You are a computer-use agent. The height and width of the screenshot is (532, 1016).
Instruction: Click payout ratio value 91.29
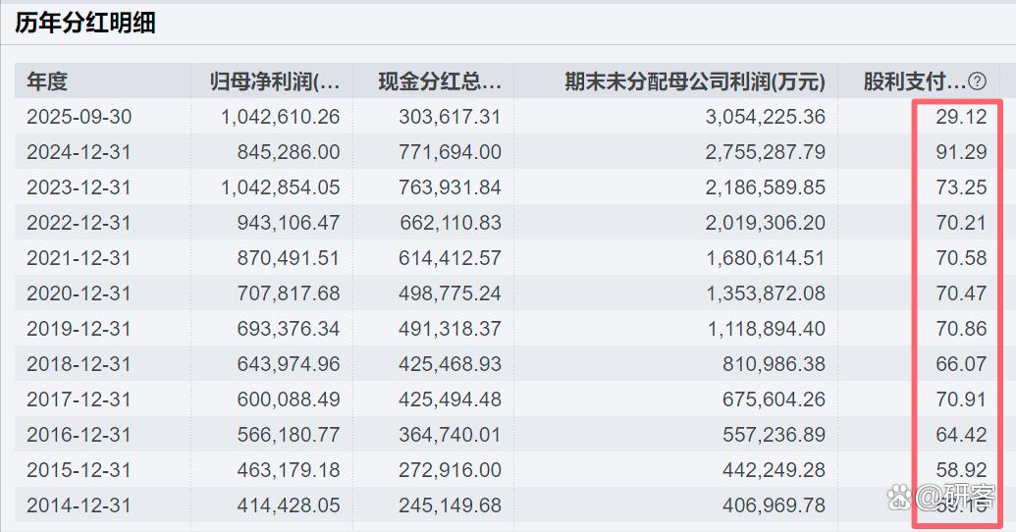pos(961,152)
